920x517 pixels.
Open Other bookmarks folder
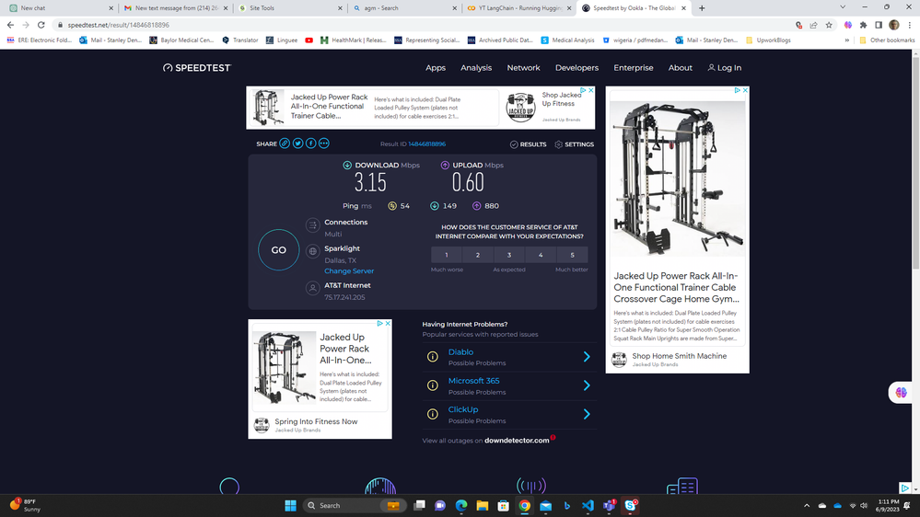tap(887, 40)
